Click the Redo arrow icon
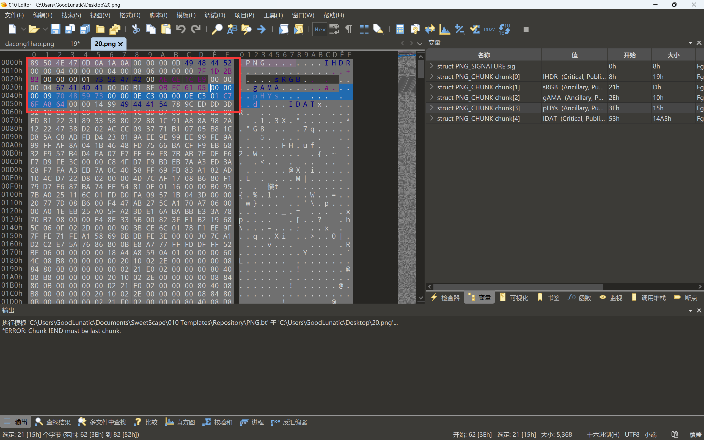Image resolution: width=704 pixels, height=440 pixels. point(196,29)
